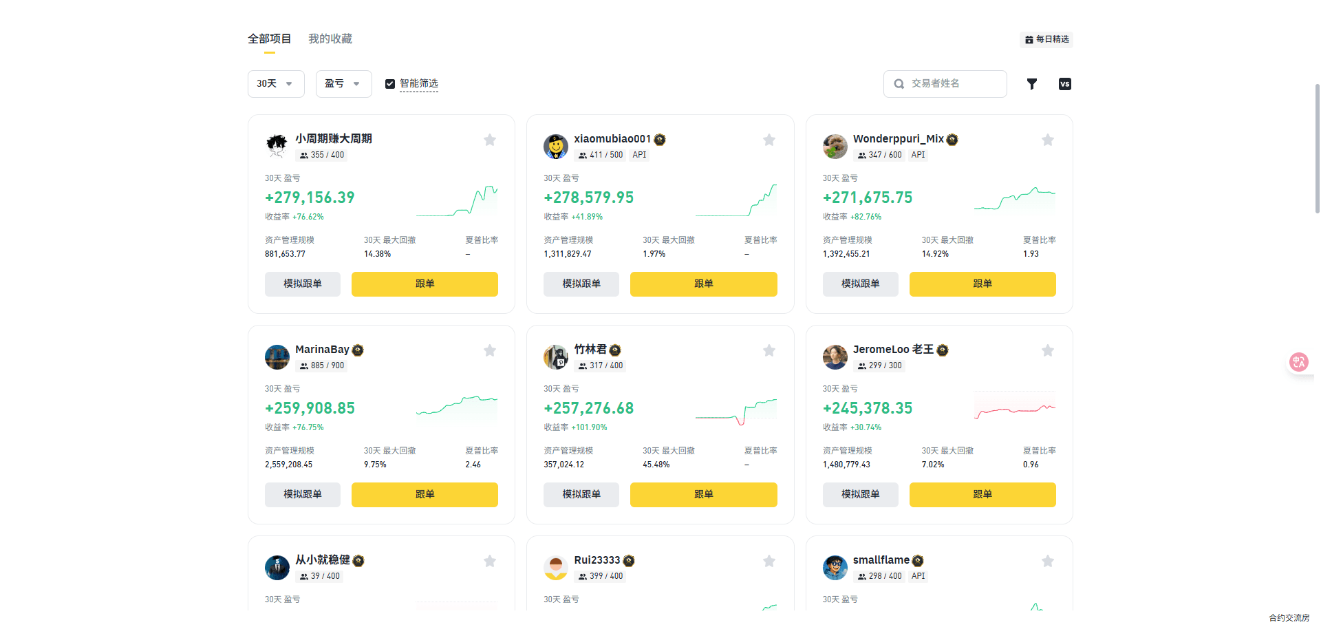
Task: Open Wonderppuri_Mix avatar profile
Action: click(835, 147)
